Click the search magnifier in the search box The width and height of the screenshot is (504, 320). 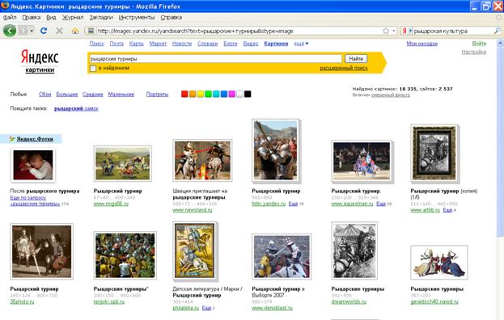[497, 31]
